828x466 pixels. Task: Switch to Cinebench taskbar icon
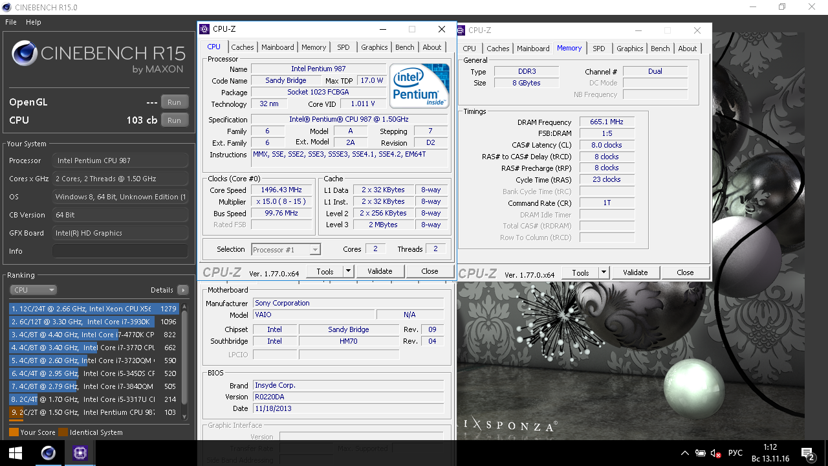pyautogui.click(x=48, y=453)
